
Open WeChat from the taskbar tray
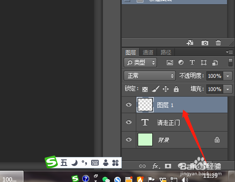coord(106,179)
